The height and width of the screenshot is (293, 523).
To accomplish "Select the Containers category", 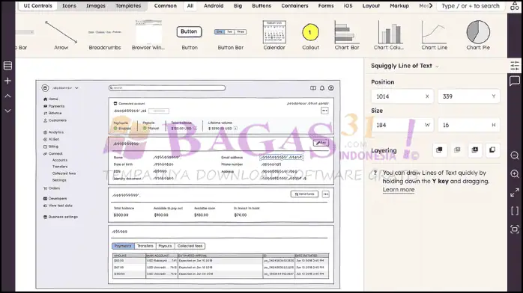I will coord(294,6).
